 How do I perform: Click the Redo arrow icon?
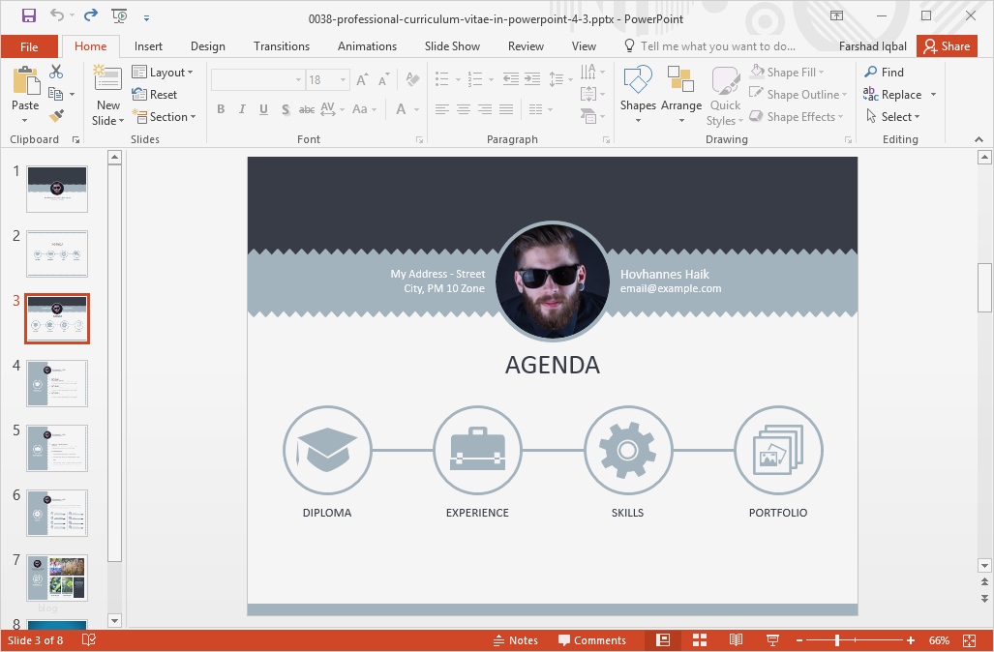point(90,15)
